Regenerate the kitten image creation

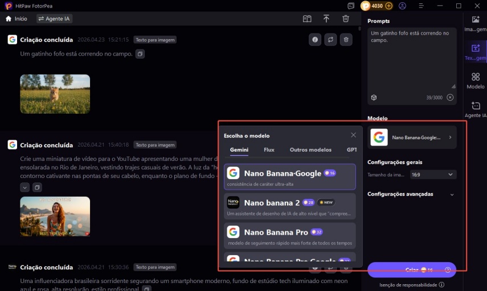pyautogui.click(x=330, y=40)
